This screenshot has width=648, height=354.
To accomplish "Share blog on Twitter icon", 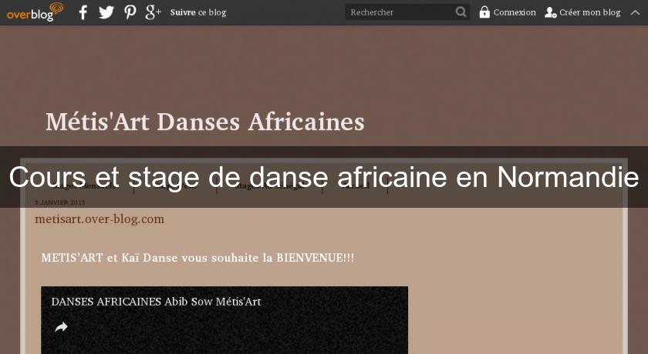I will click(x=106, y=12).
